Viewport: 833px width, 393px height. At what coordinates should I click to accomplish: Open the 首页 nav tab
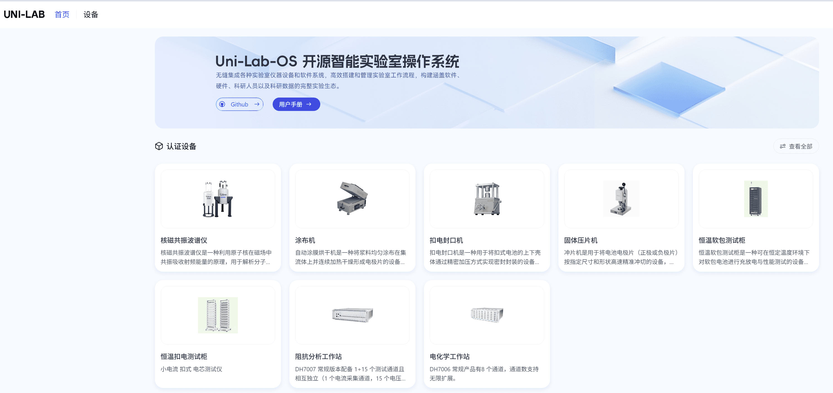62,14
